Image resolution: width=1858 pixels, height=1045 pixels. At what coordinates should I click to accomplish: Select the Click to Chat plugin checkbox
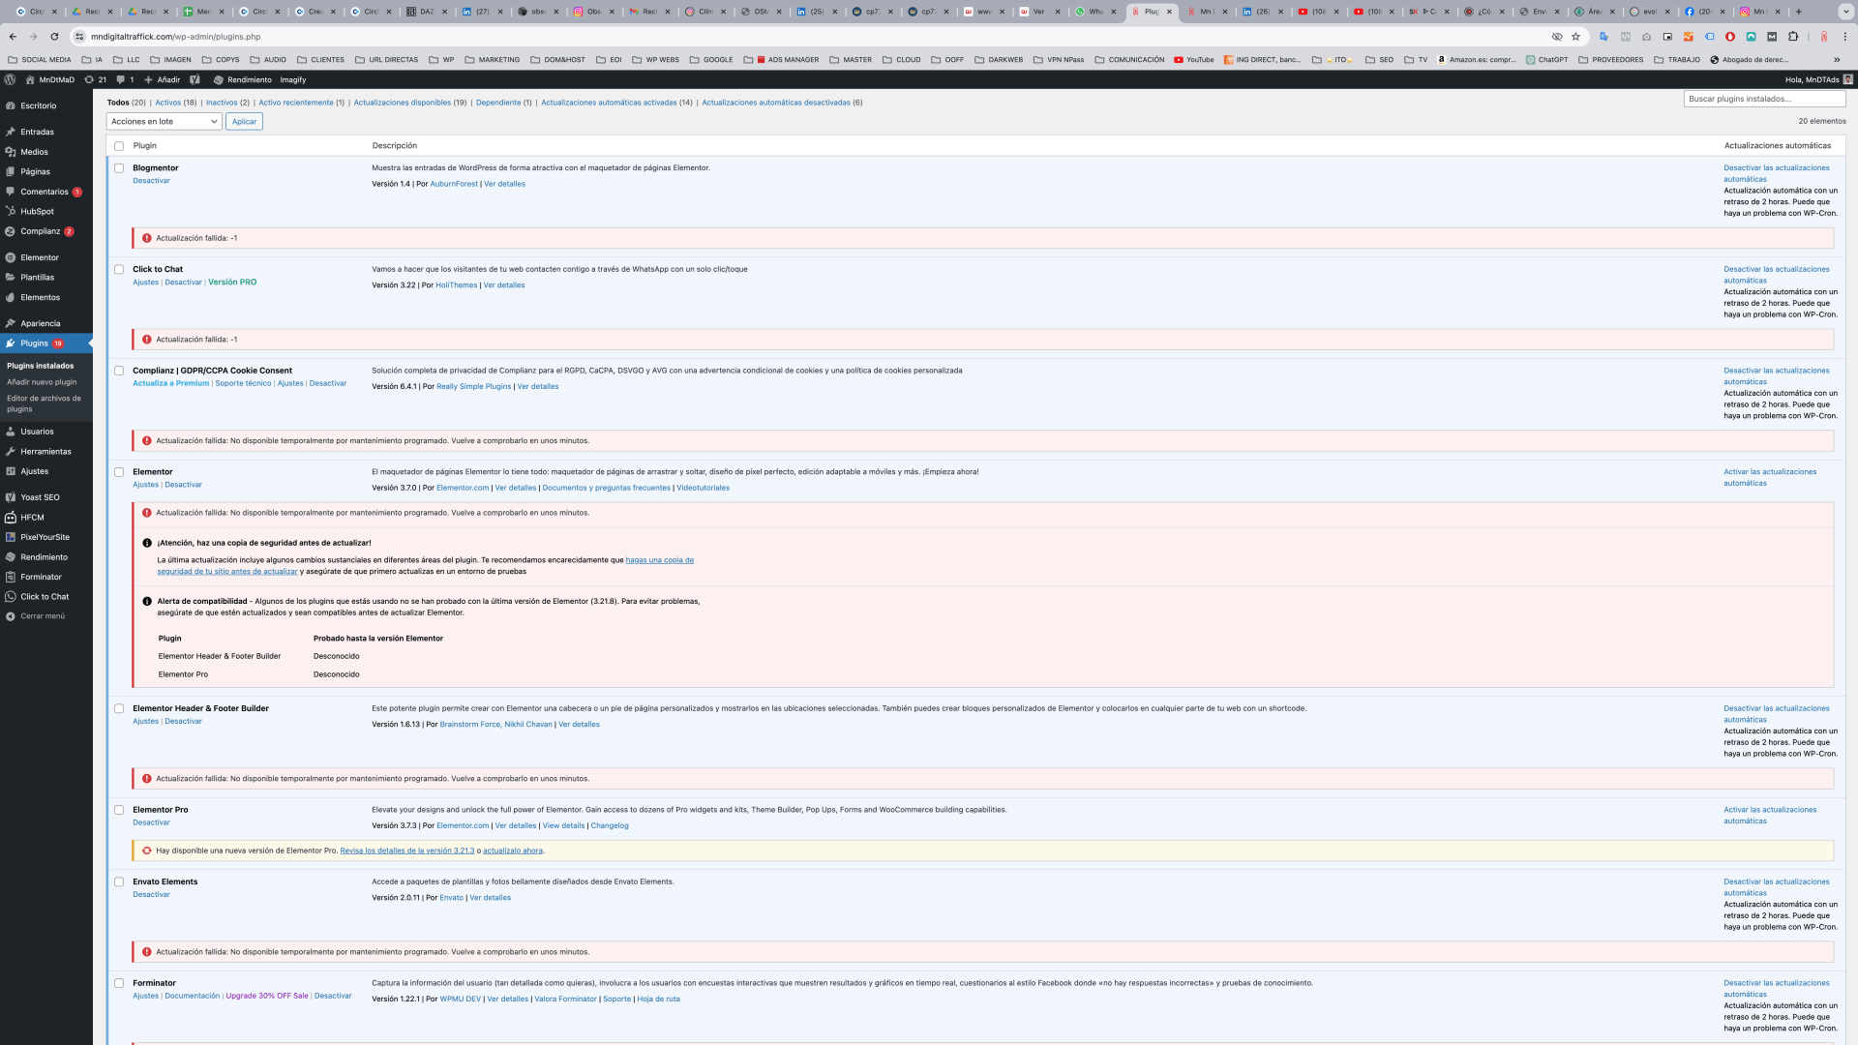coord(119,270)
